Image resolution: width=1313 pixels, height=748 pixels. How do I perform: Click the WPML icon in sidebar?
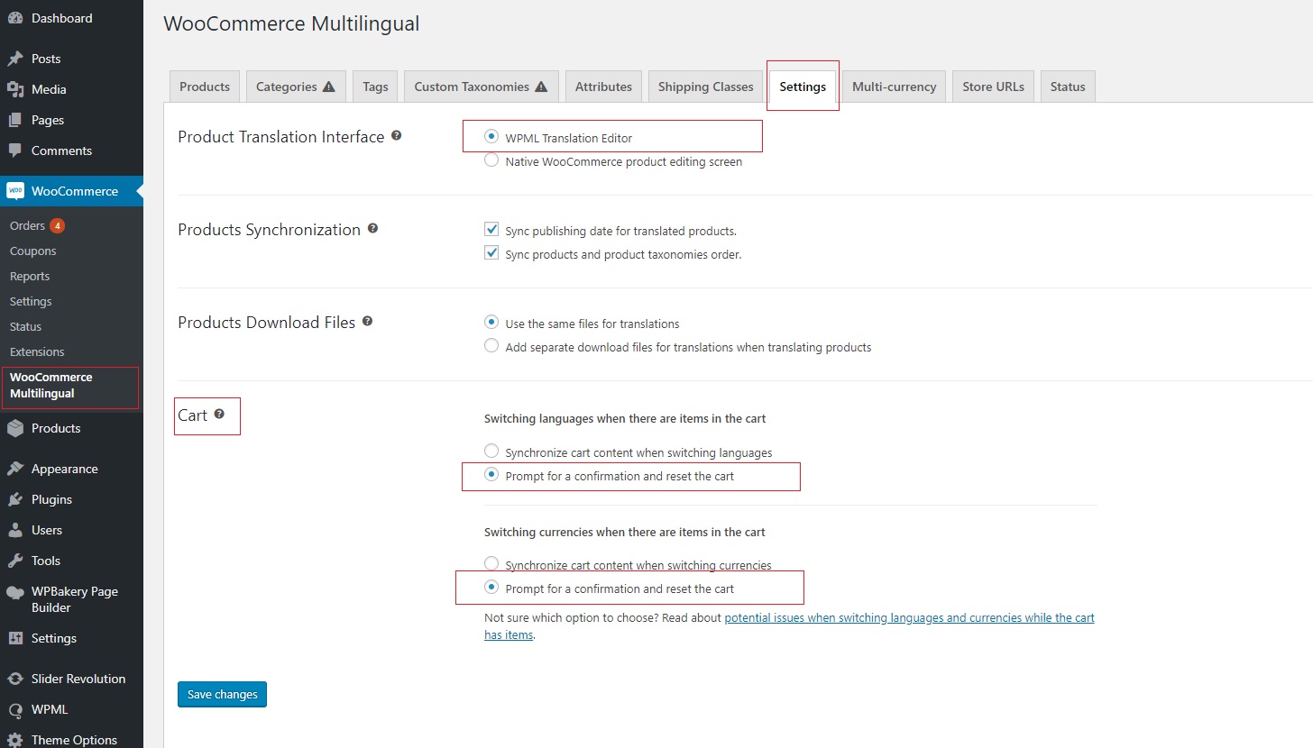coord(15,709)
